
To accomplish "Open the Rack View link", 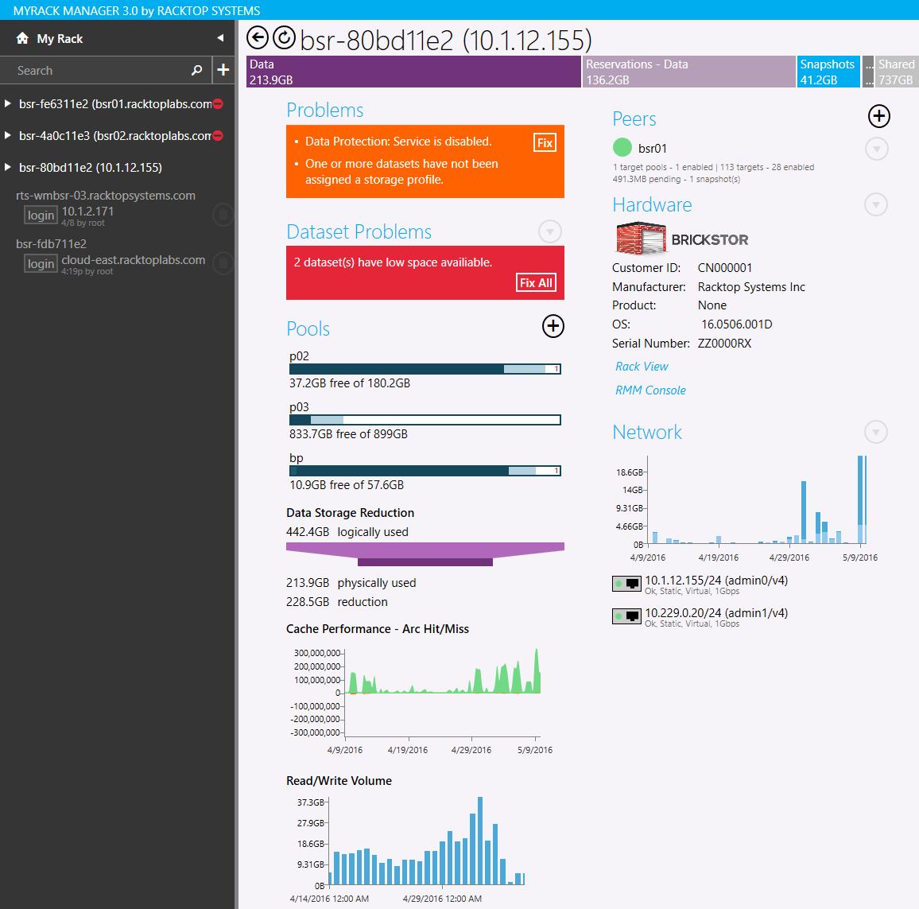I will coord(642,367).
